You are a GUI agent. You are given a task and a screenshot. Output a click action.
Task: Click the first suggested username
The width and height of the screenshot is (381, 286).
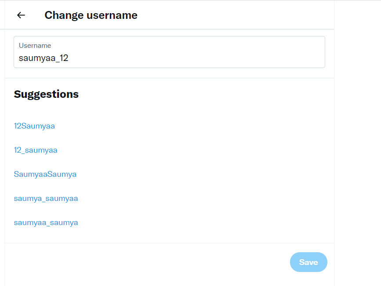34,126
